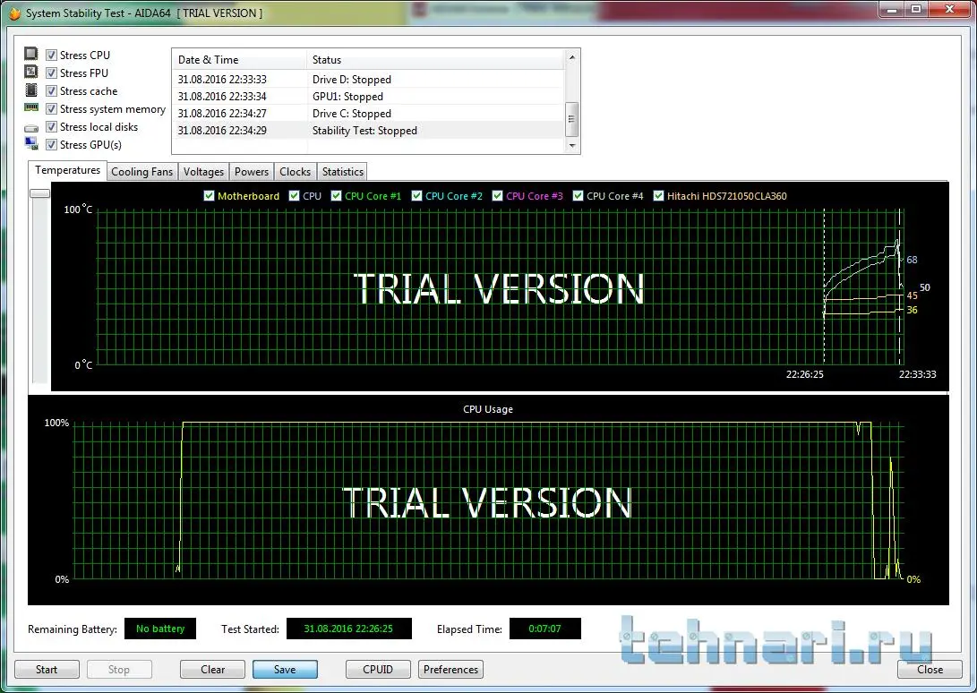Image resolution: width=977 pixels, height=693 pixels.
Task: Click the log list scroll down arrow
Action: click(x=572, y=145)
